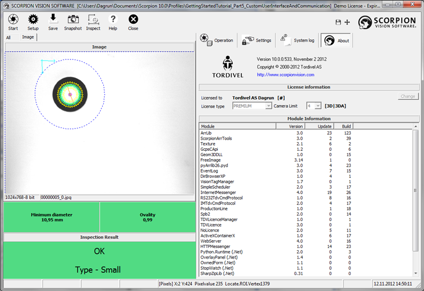Open Setup with the gear icon
Screen dimensions: 424x291
[x=33, y=22]
